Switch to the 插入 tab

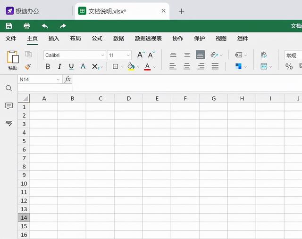click(x=54, y=39)
